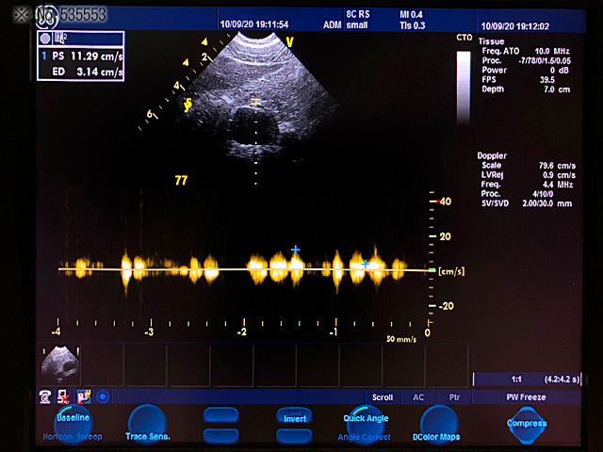Screen dimensions: 603x452
Task: Click the green baseline marker on velocity scale
Action: tap(432, 270)
